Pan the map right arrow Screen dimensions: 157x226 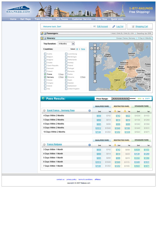(x=98, y=48)
